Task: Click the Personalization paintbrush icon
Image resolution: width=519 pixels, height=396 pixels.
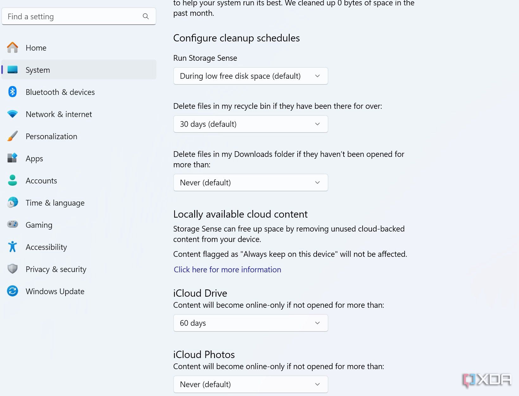Action: [13, 136]
